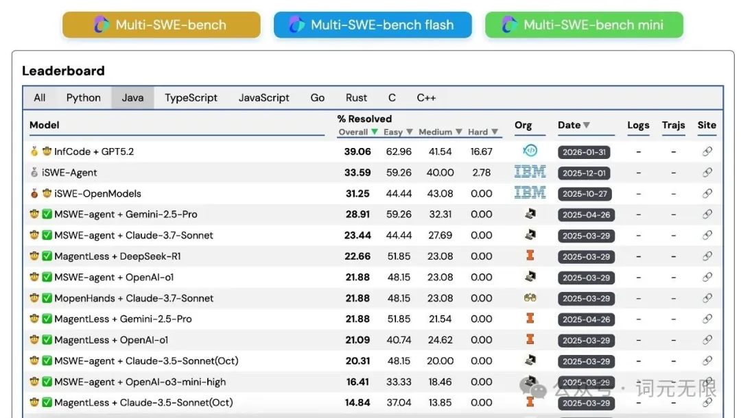
Task: Click date badge 2025-10-27
Action: point(584,194)
